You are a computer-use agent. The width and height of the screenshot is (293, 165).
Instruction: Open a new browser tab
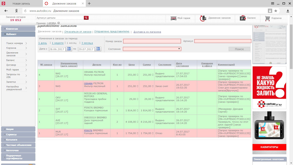tap(89, 3)
